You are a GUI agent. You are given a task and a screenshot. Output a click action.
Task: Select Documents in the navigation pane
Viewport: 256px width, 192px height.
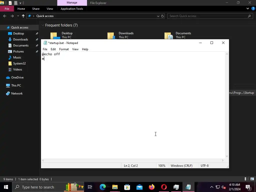pos(21,45)
